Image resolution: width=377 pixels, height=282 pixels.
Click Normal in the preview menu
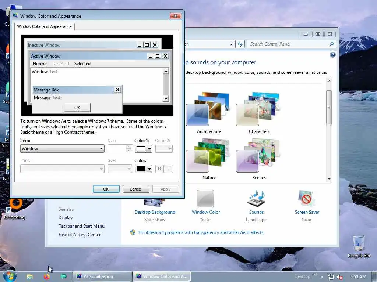(x=40, y=63)
